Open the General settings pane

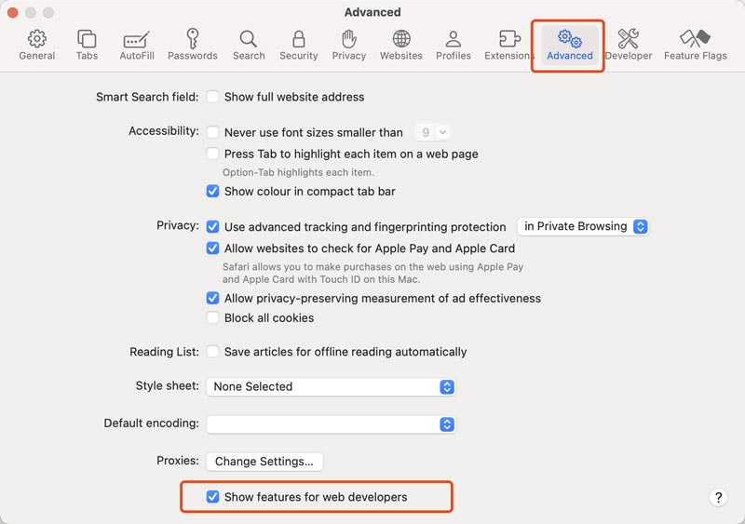pyautogui.click(x=36, y=46)
